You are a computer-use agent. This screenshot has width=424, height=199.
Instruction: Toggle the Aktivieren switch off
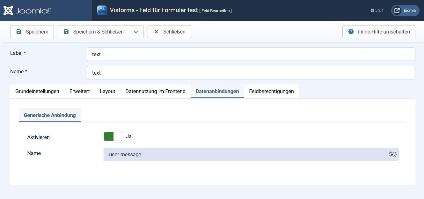tap(113, 136)
